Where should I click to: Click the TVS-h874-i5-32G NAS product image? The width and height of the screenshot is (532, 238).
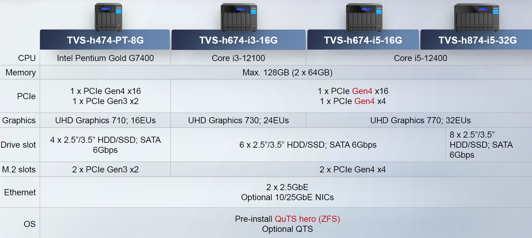point(477,17)
